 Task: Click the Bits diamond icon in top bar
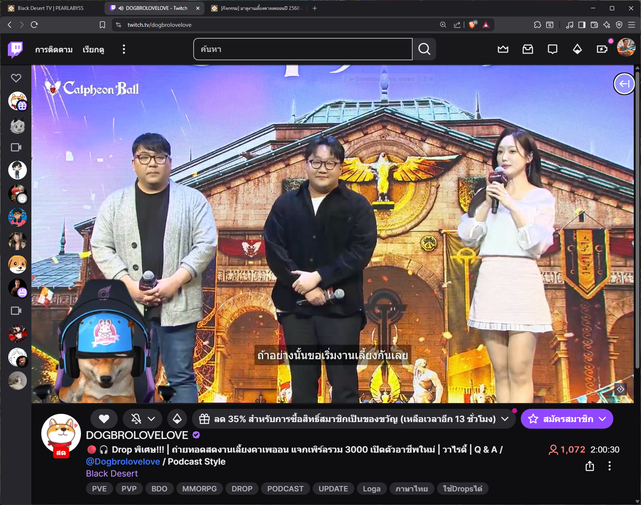click(x=577, y=50)
